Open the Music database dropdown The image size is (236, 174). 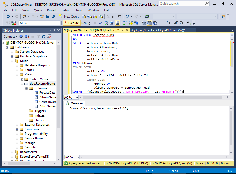click(x=58, y=23)
